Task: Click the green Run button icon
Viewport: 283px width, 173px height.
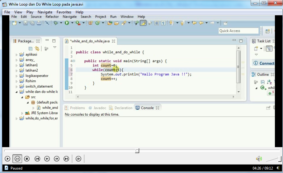Action: click(67, 23)
